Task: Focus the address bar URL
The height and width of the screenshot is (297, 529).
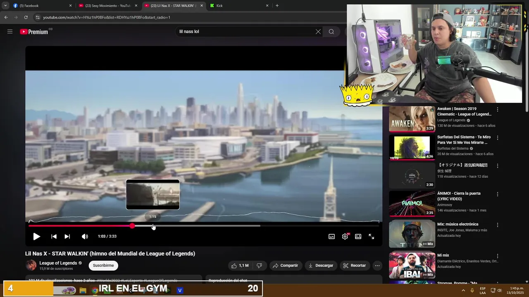Action: [107, 17]
